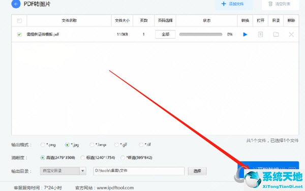The width and height of the screenshot is (305, 191).
Task: Toggle the select-all checkbox in table header
Action: (x=19, y=20)
